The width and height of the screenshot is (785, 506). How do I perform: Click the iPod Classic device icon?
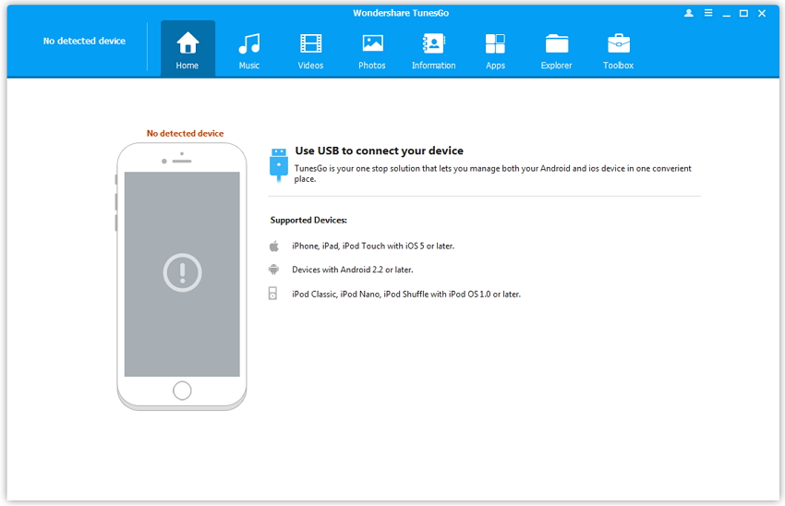pyautogui.click(x=273, y=294)
